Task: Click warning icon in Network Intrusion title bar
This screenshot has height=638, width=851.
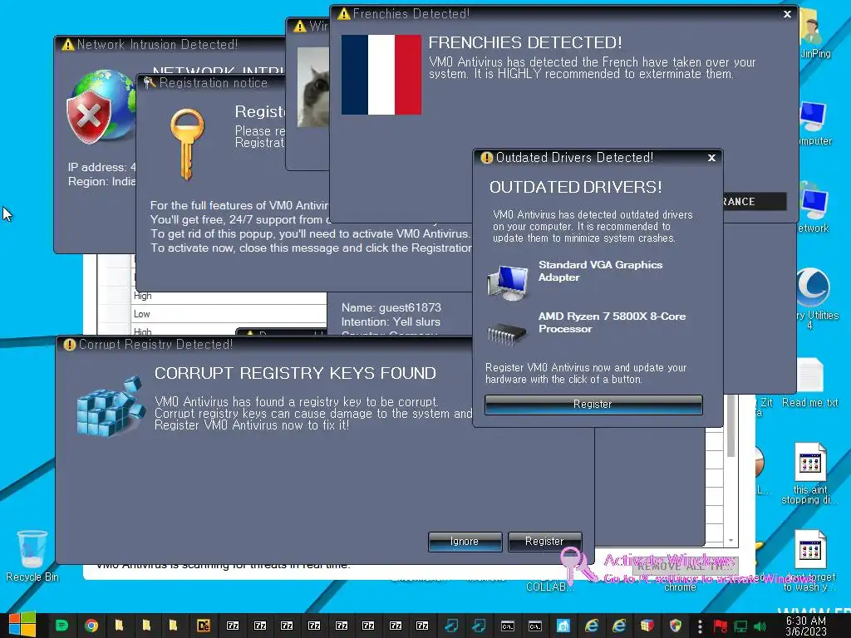Action: (68, 45)
